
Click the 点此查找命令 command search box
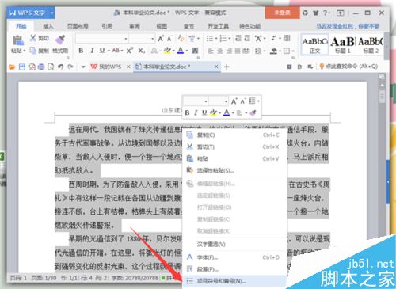tap(348, 67)
